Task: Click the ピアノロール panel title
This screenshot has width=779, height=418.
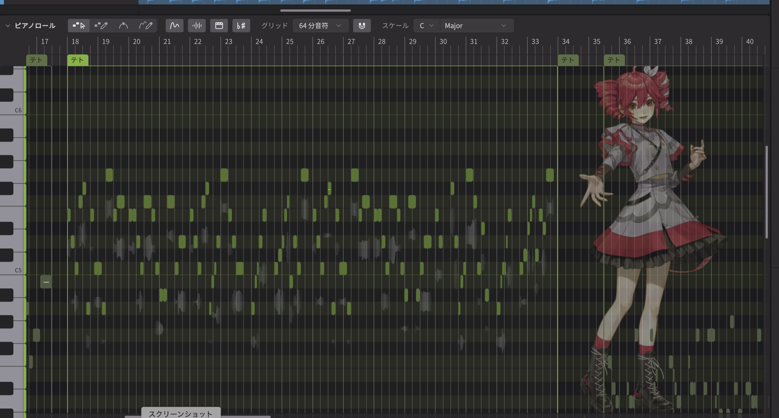Action: pyautogui.click(x=35, y=26)
